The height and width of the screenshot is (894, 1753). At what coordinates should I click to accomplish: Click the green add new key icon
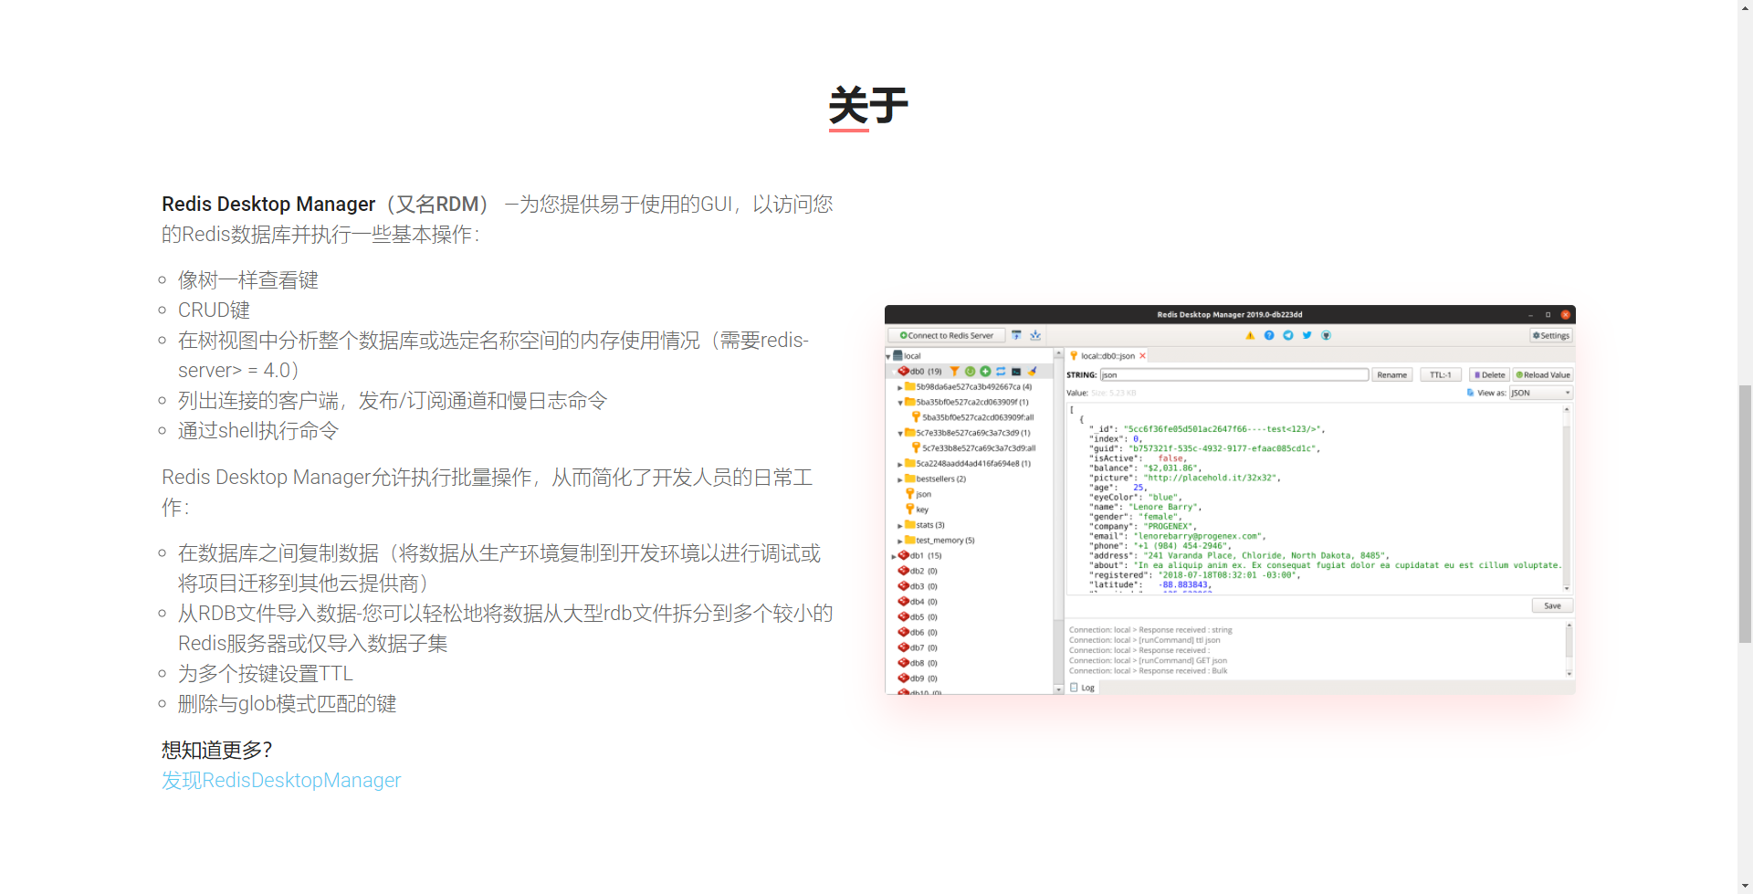(985, 372)
